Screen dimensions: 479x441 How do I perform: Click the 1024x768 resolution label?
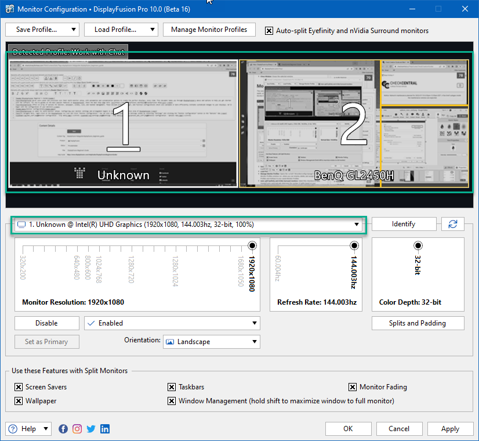coord(99,270)
